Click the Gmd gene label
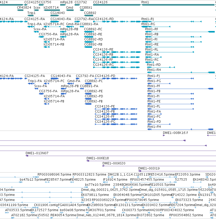 (x=70, y=8)
